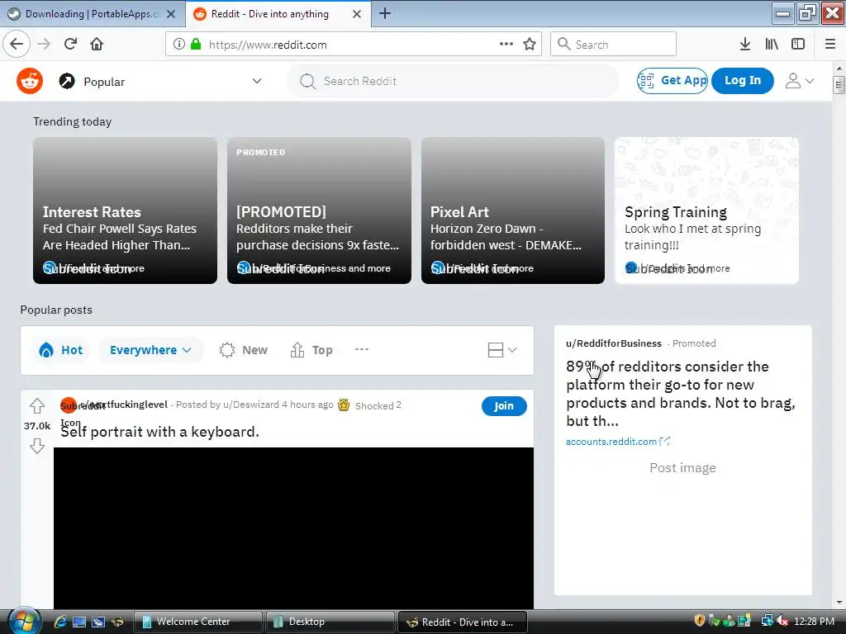Image resolution: width=846 pixels, height=634 pixels.
Task: Open u/Deswizard user profile link
Action: (251, 405)
